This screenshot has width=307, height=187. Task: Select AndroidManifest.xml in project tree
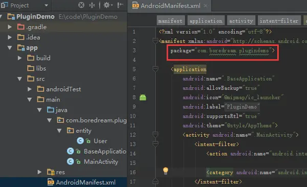(x=85, y=182)
